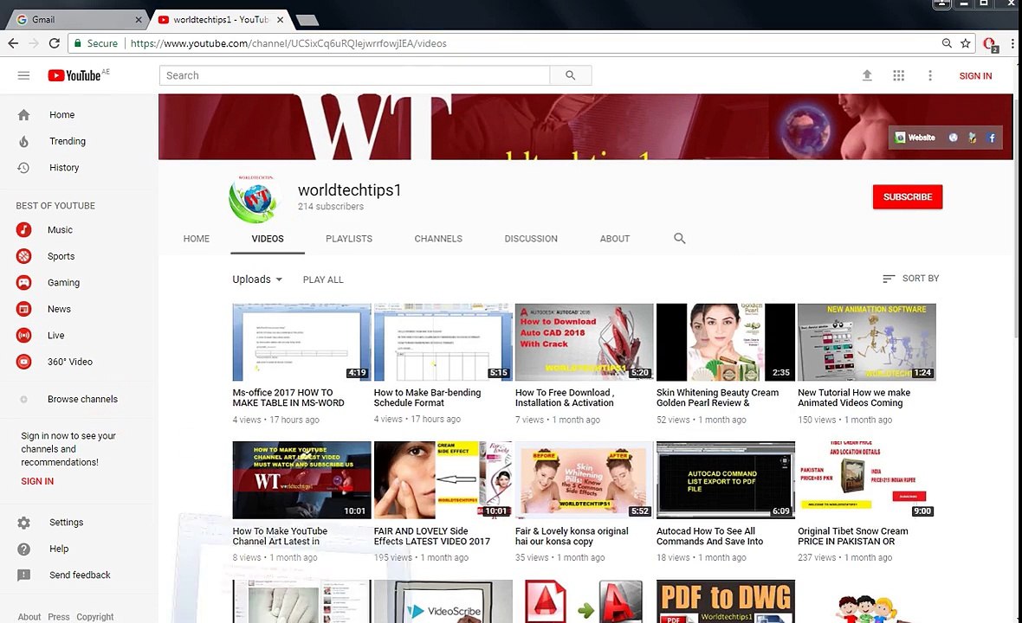Click the browser zoom magnifier icon
This screenshot has width=1022, height=623.
[947, 43]
